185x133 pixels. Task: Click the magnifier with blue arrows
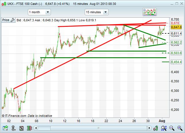(164, 128)
